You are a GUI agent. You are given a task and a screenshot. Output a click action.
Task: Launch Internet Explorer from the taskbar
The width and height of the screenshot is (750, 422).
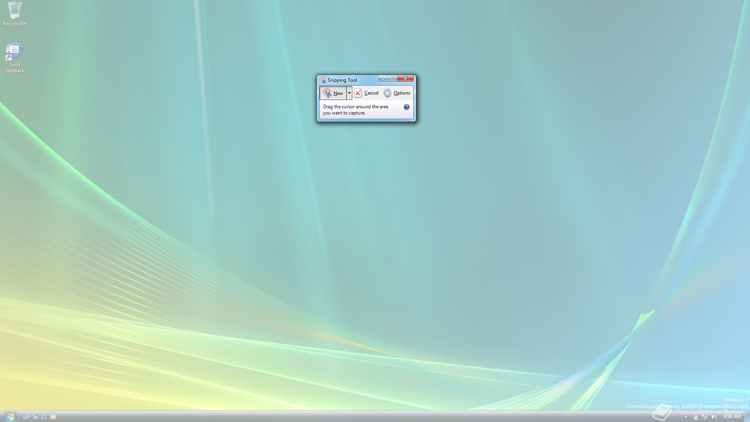click(x=44, y=417)
